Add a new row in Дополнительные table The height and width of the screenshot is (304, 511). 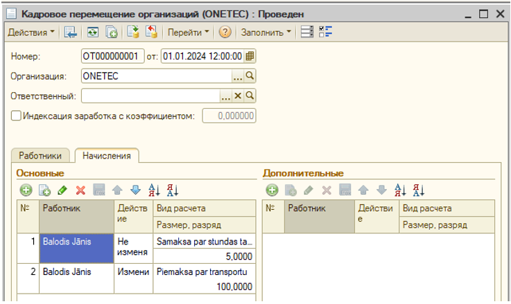tap(272, 190)
